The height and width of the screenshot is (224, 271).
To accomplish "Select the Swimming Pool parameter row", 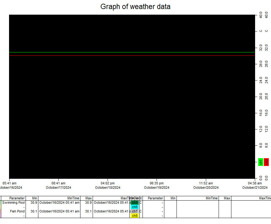I will click(13, 202).
